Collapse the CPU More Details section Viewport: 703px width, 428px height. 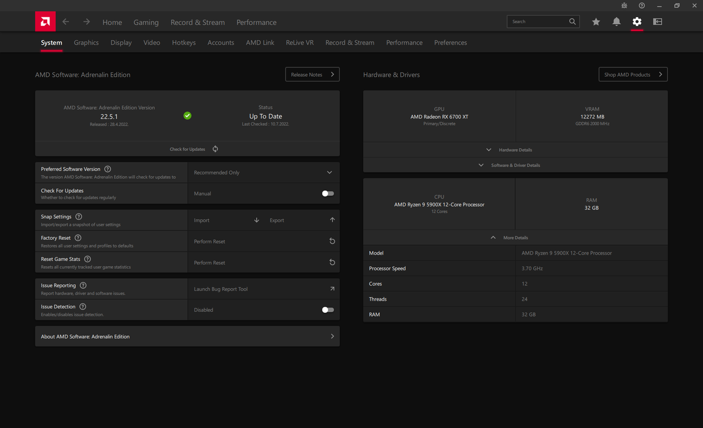tap(515, 238)
